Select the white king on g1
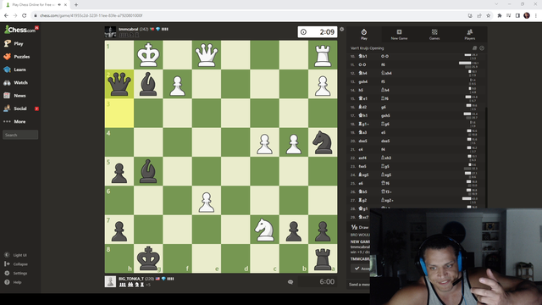The width and height of the screenshot is (542, 305). [x=148, y=55]
